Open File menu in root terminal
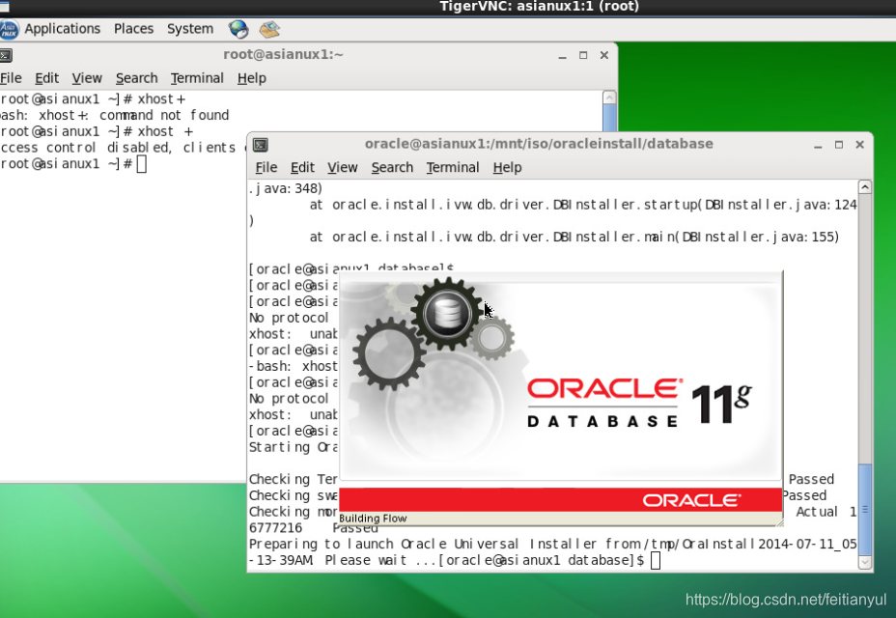Screen dimensions: 896x618 (11, 78)
